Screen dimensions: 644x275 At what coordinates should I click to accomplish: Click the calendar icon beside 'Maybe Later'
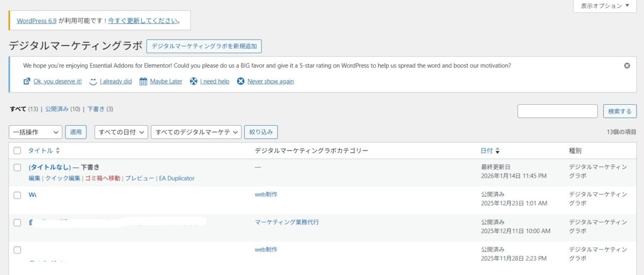[143, 82]
